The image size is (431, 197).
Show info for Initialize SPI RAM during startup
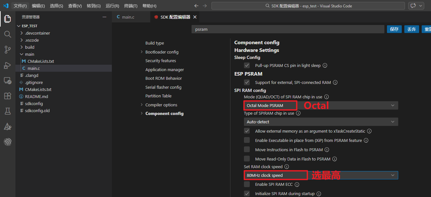pyautogui.click(x=319, y=194)
